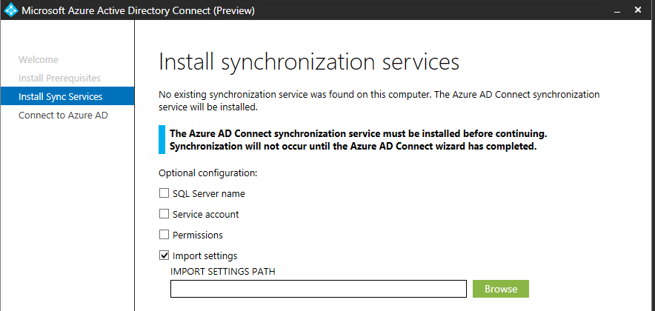Screen dimensions: 655x311
Task: Go to the Welcome step in sidebar
Action: coord(38,60)
